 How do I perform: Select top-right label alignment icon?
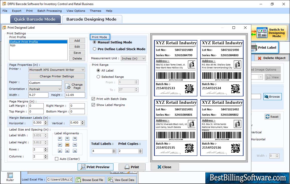pyautogui.click(x=75, y=139)
